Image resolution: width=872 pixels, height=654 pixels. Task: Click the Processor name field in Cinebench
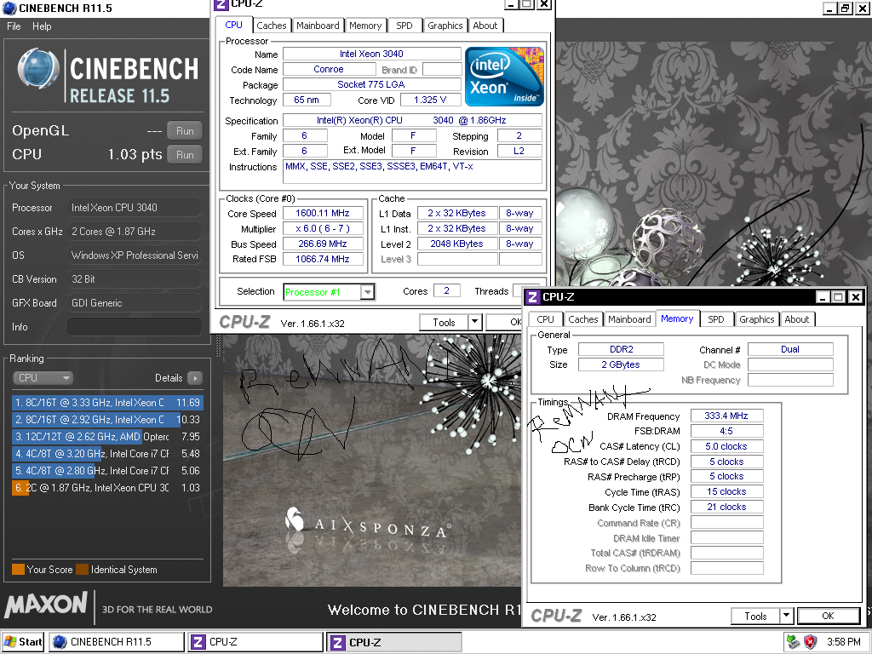134,208
